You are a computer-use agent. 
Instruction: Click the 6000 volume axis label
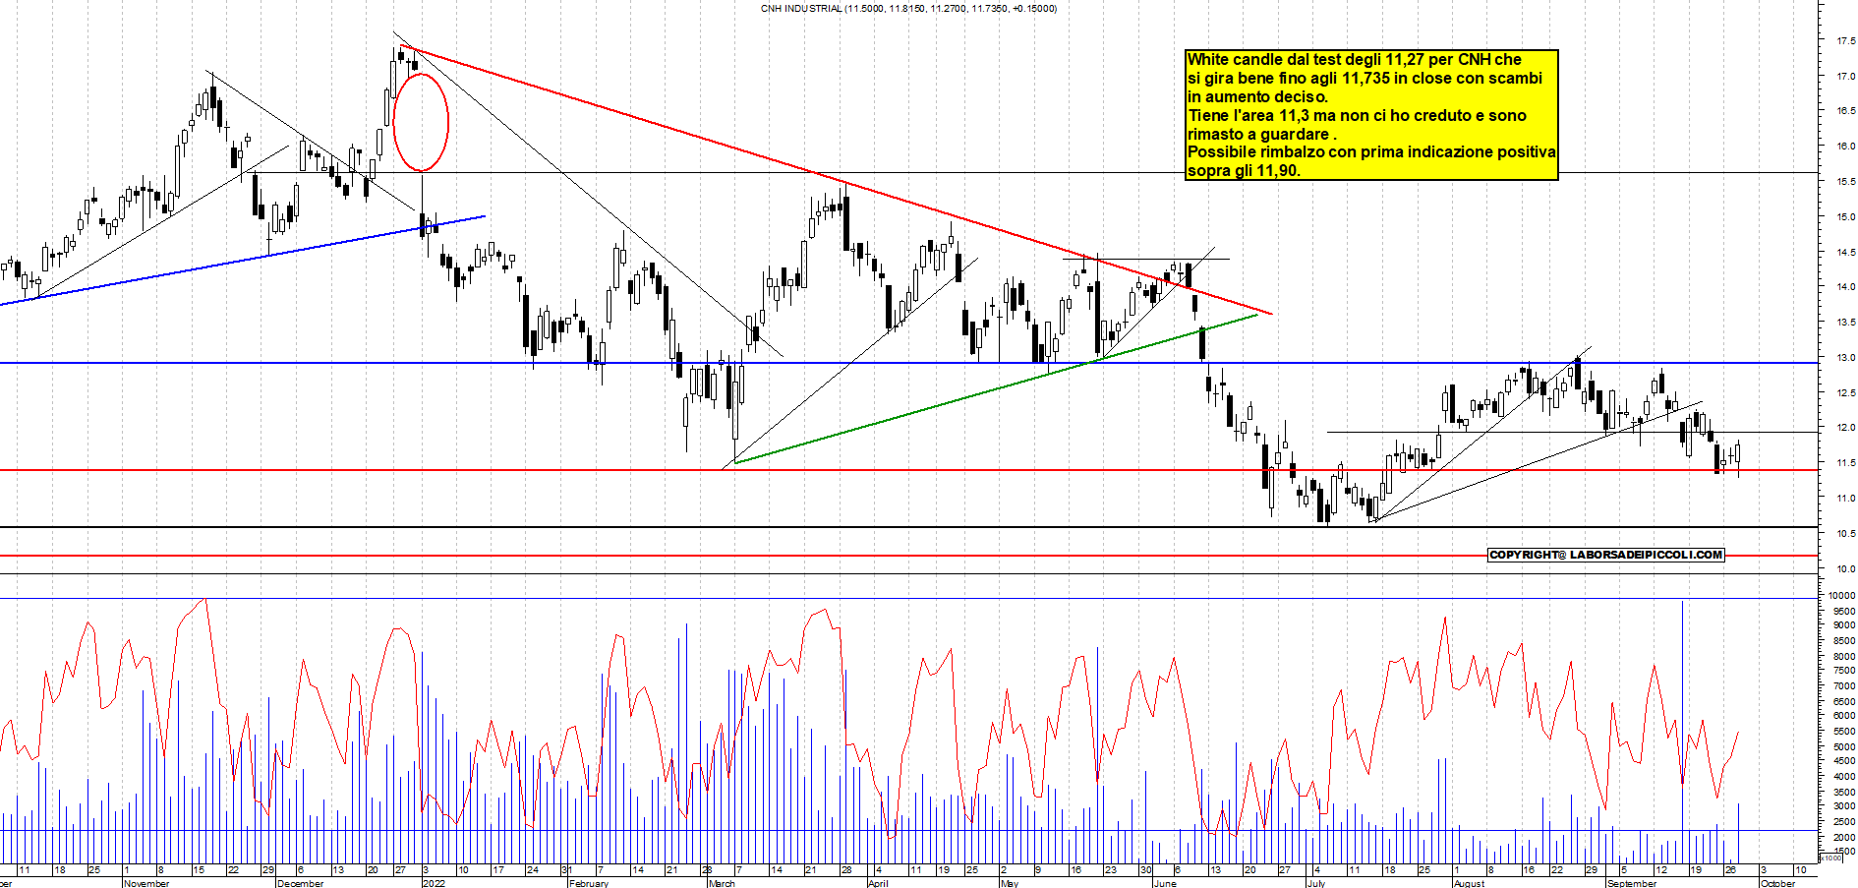point(1843,716)
